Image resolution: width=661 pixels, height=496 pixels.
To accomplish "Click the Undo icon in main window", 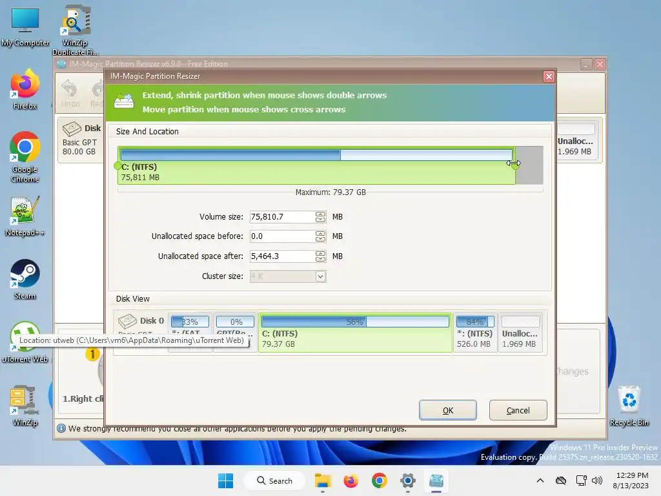I will 70,94.
